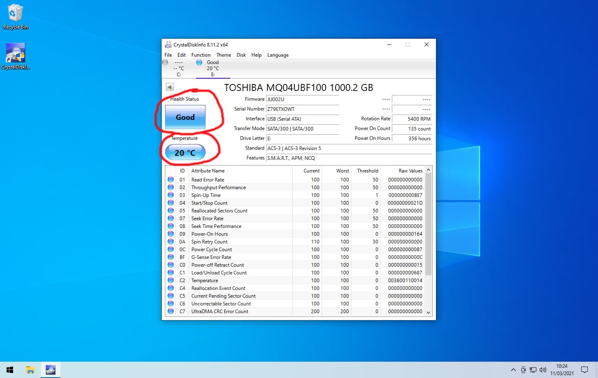Click status circle for Uncorrectable Sector Count
Viewport: 598px width, 378px height.
click(x=171, y=303)
